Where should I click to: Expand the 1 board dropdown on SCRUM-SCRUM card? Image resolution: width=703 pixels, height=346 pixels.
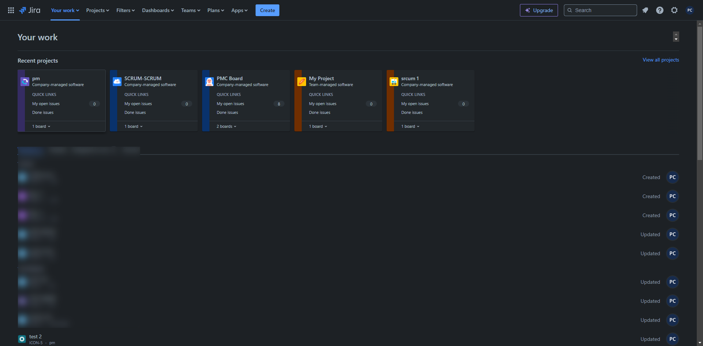pos(134,126)
